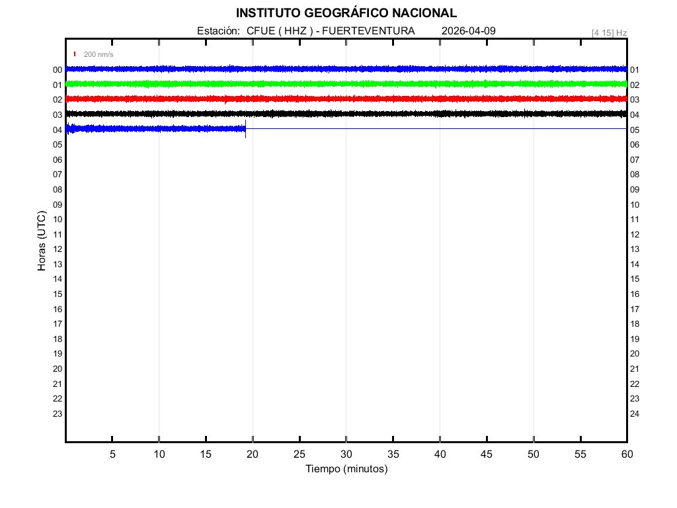Screen dimensions: 677x508
Task: Select the red seismic trace for hour 02
Action: [346, 99]
